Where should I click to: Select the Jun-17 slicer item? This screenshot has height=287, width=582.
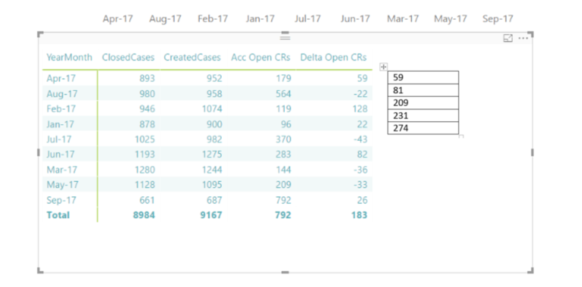click(356, 19)
